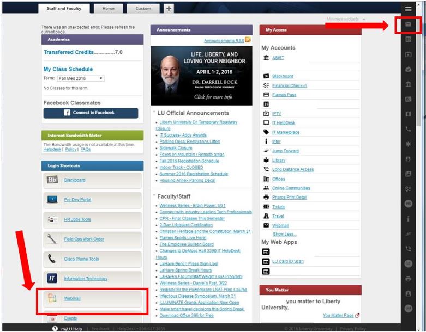Open the IT HelpDesk link in My Accounts

(x=284, y=123)
